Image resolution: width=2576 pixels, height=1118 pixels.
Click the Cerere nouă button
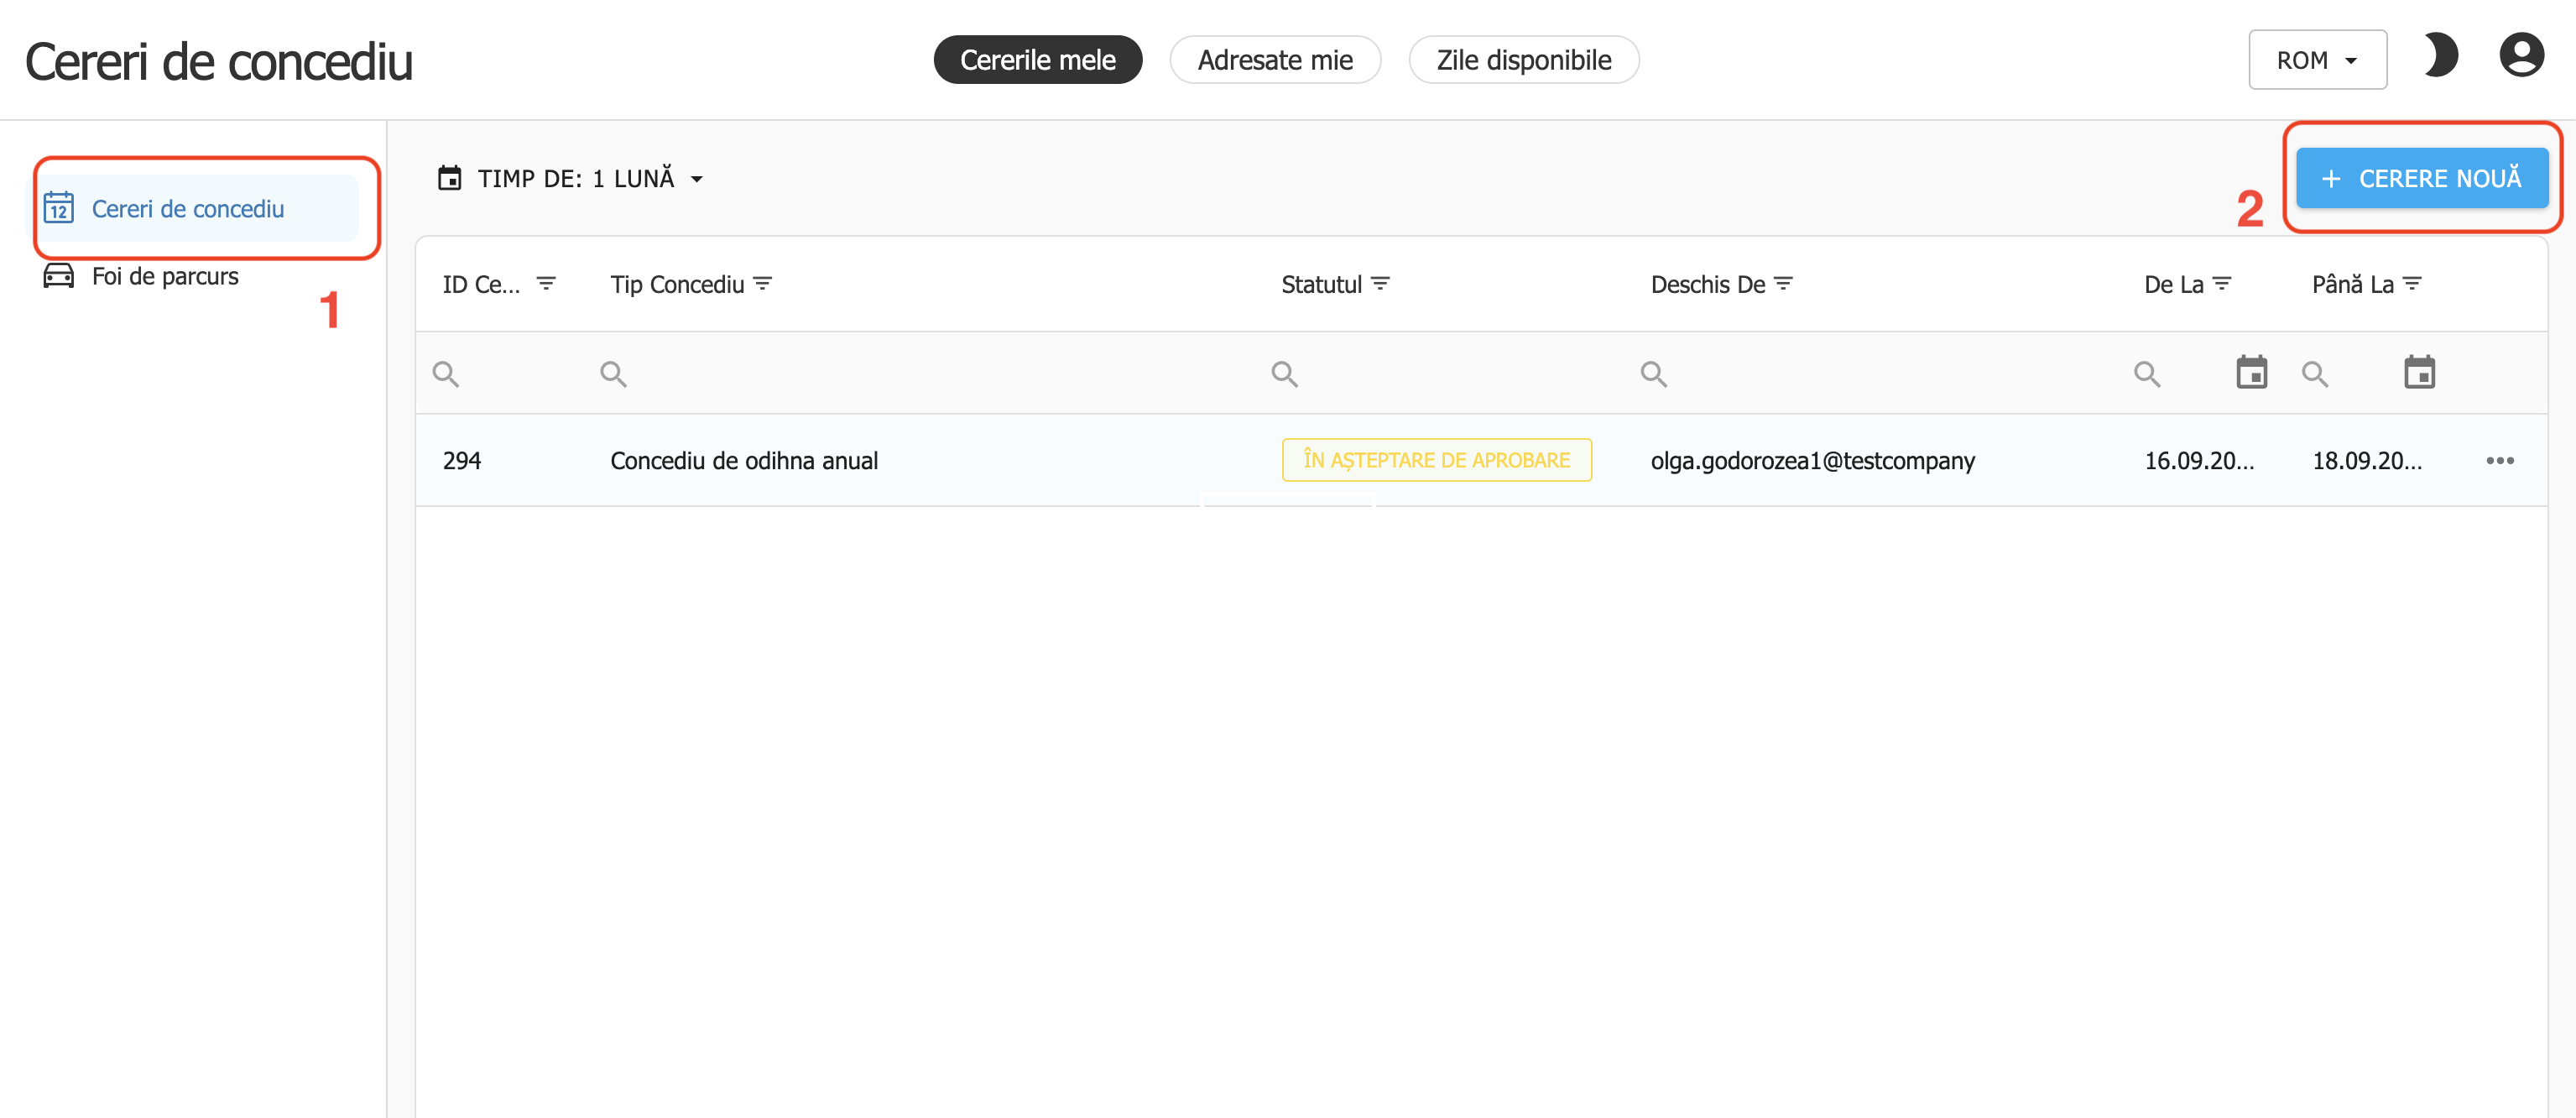[2421, 179]
